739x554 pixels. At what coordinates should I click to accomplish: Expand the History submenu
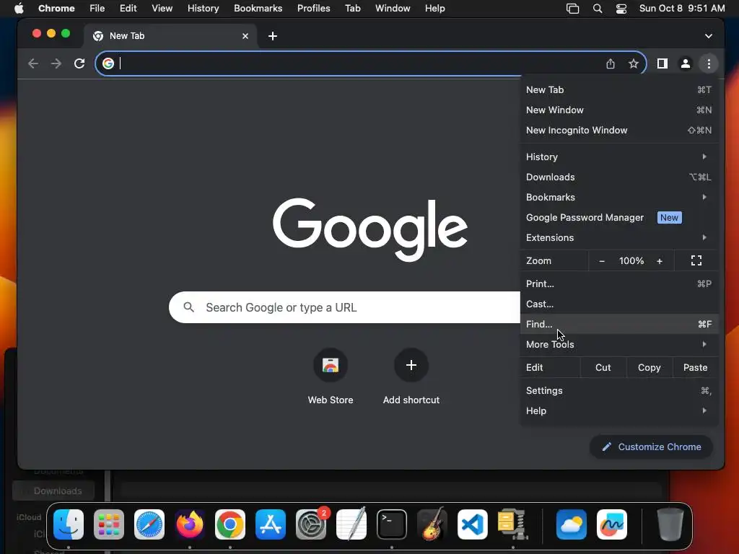pos(619,157)
